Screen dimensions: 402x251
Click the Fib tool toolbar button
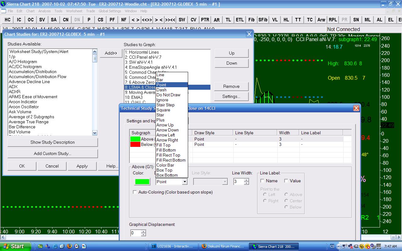251,19
